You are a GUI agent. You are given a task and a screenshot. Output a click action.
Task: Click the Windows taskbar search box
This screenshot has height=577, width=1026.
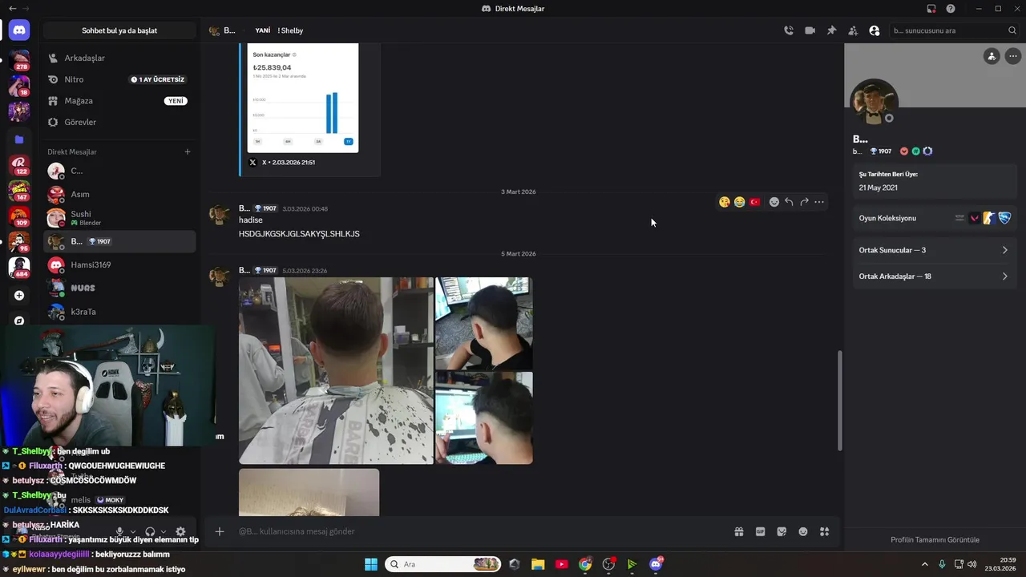pos(443,564)
